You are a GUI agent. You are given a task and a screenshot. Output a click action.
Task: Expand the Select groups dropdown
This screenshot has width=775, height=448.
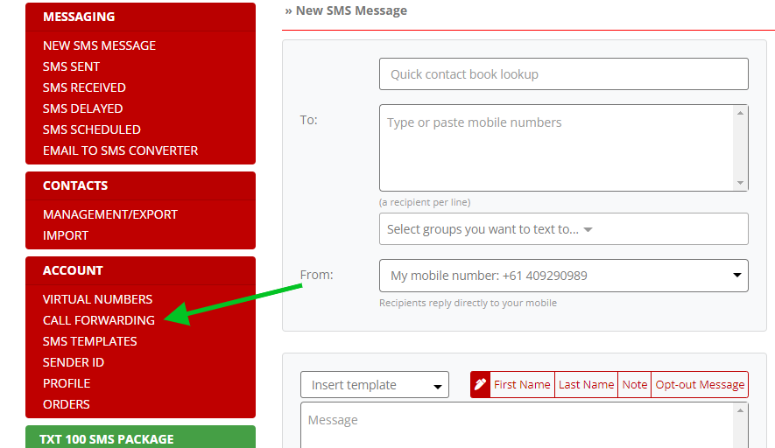coord(563,229)
